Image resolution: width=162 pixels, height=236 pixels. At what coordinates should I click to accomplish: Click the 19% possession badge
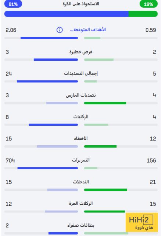[148, 4]
